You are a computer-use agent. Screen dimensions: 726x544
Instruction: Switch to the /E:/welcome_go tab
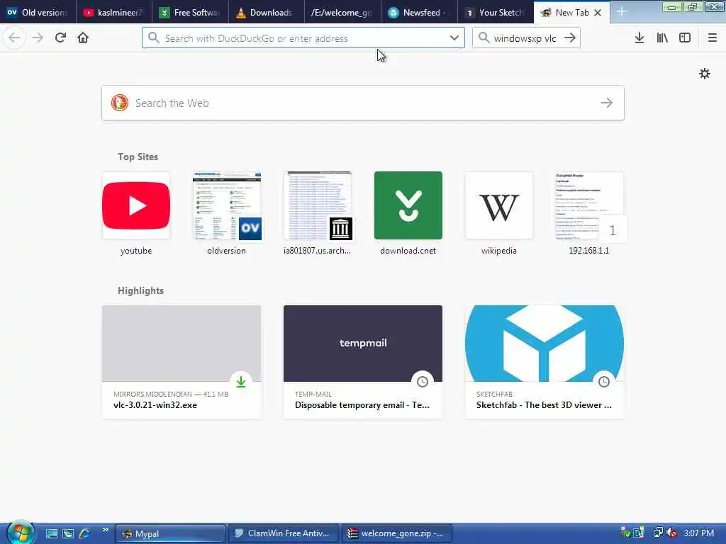click(342, 13)
